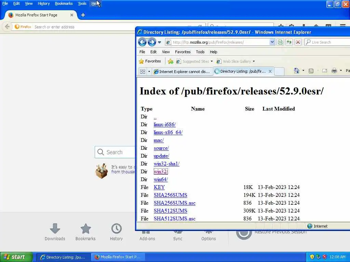Open the win32-sha1/ directory link
Viewport: 350px width, 262px height.
click(166, 164)
